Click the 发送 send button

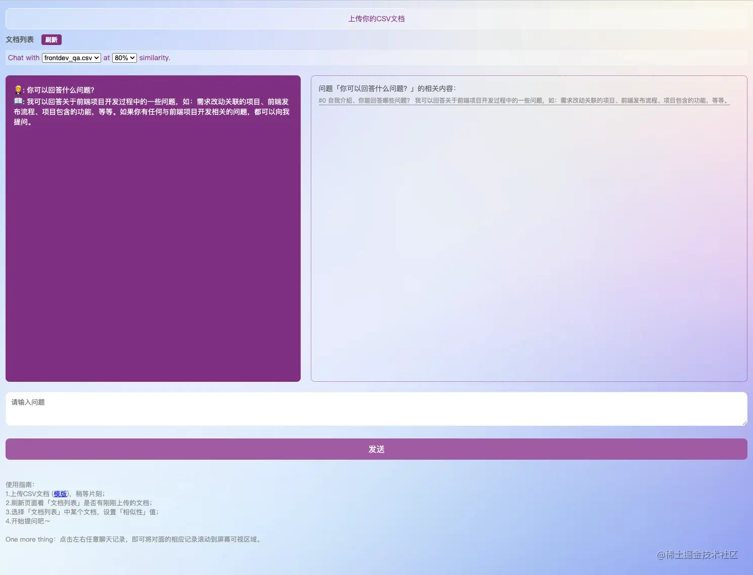(x=376, y=449)
